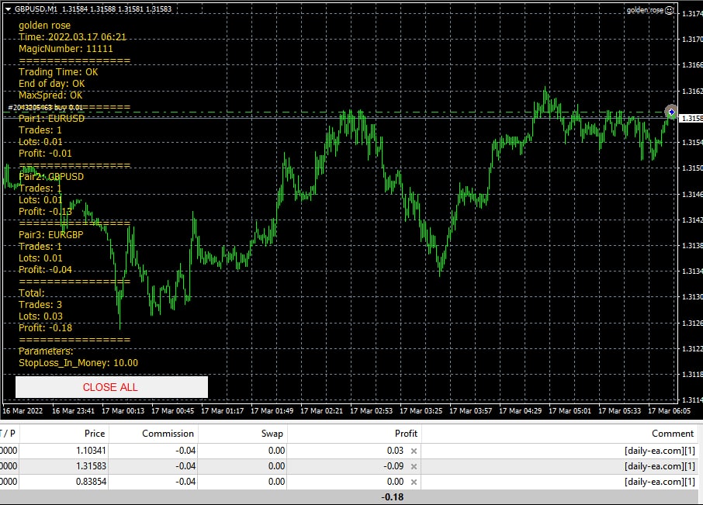This screenshot has height=505, width=703.
Task: Click the StopLoss_In_Money: 10.00 parameter
Action: click(x=78, y=363)
